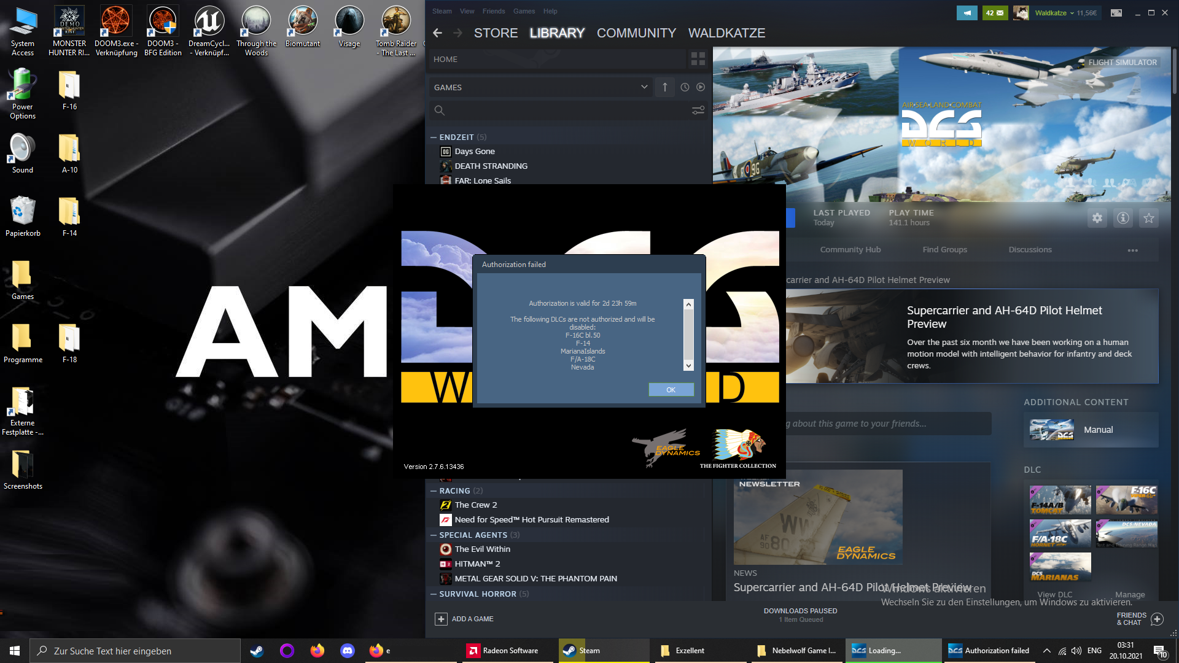
Task: Open the Papierkorb recycle bin
Action: tap(23, 216)
